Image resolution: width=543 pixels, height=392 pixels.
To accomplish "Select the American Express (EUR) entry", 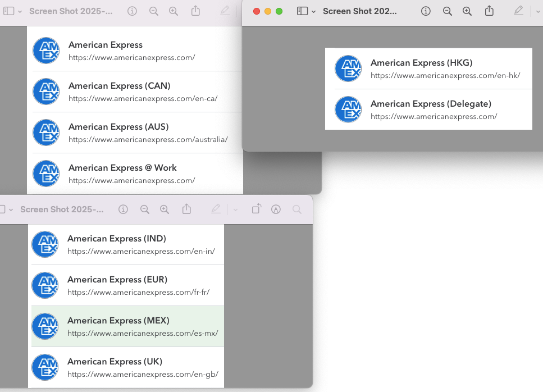I will click(126, 285).
